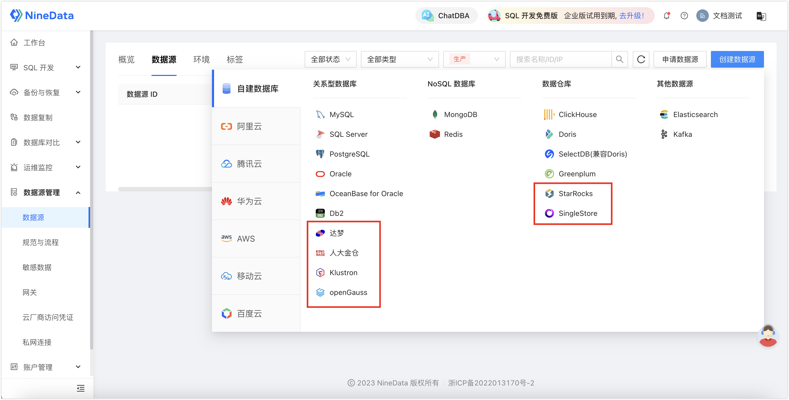Open the 文档测试 account menu
The image size is (789, 400).
719,16
